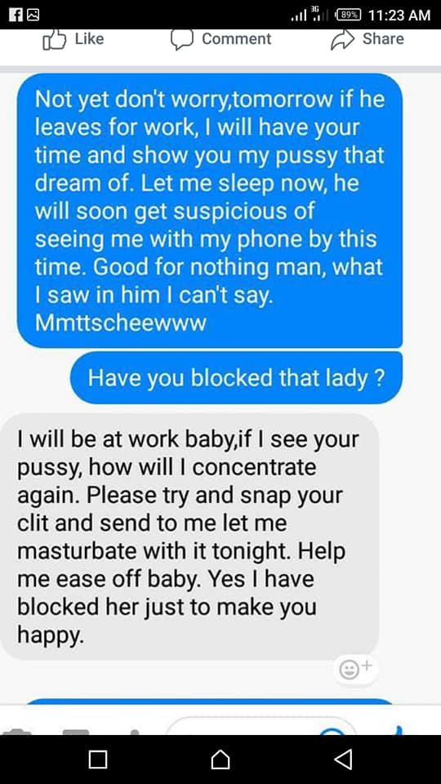The height and width of the screenshot is (784, 441).
Task: Tap the partially visible blue message at bottom
Action: 210,702
